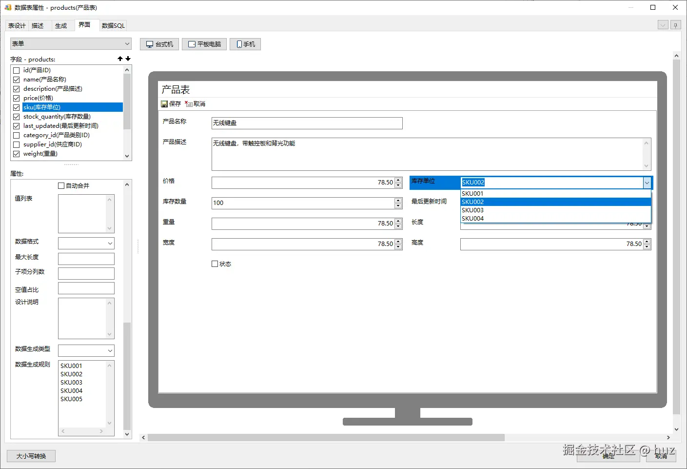Uncheck last_updated(最后更新时间) field
The height and width of the screenshot is (469, 687).
tap(16, 126)
